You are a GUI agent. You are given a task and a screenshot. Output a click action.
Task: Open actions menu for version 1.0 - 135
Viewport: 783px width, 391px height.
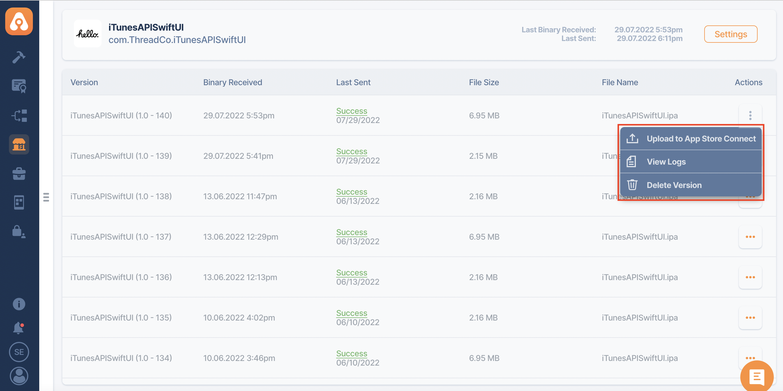pos(750,318)
